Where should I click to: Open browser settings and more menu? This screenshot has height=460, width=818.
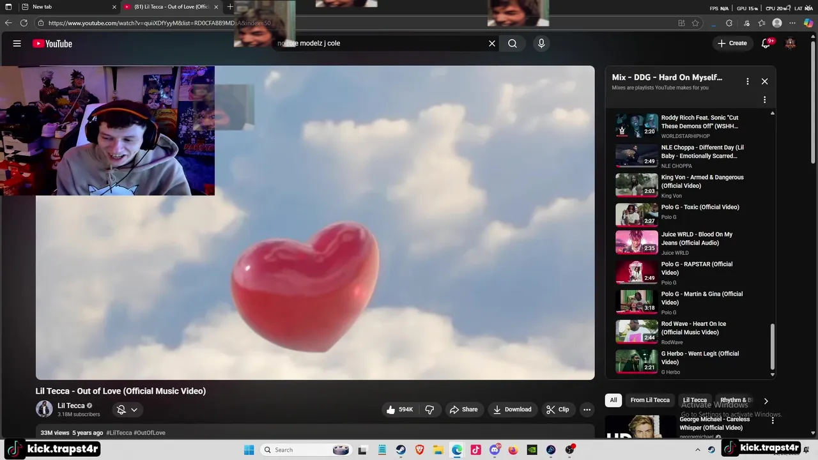pyautogui.click(x=792, y=23)
